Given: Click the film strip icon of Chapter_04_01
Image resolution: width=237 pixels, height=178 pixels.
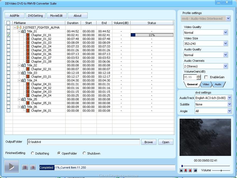Looking at the screenshot, I should [28, 84].
